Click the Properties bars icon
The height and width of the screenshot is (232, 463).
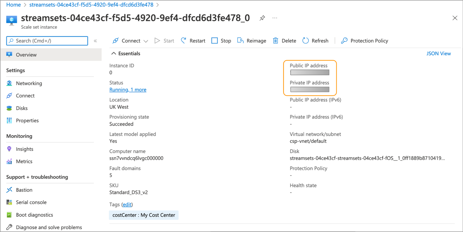click(x=9, y=120)
